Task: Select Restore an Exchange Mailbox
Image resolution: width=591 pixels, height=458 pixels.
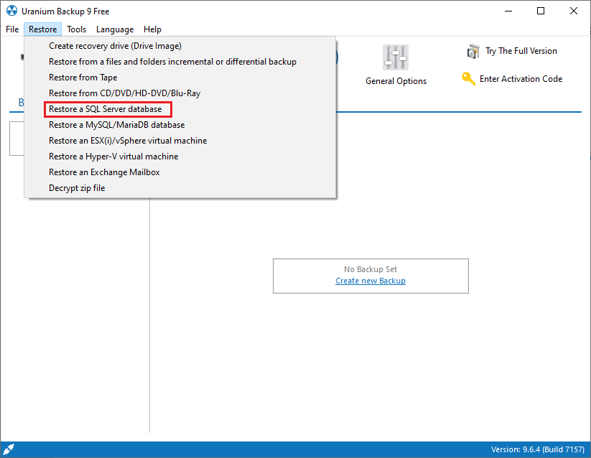Action: [104, 172]
